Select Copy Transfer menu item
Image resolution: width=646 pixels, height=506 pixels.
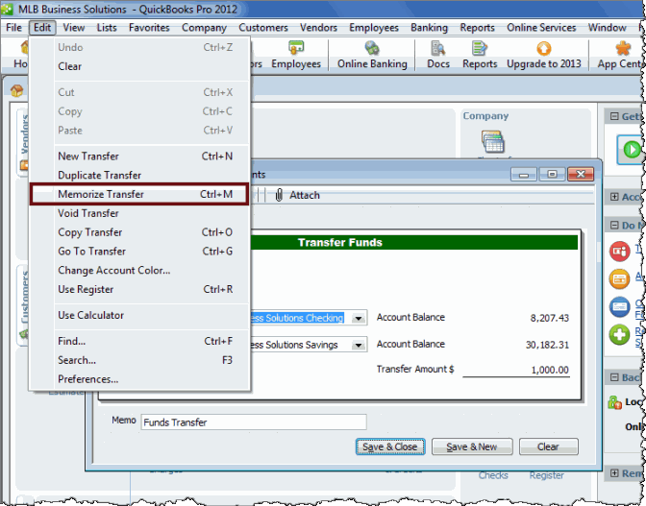click(x=139, y=232)
